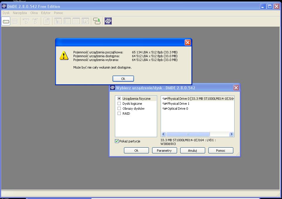Click the partitions list toolbar icon
The height and width of the screenshot is (199, 282).
point(15,22)
